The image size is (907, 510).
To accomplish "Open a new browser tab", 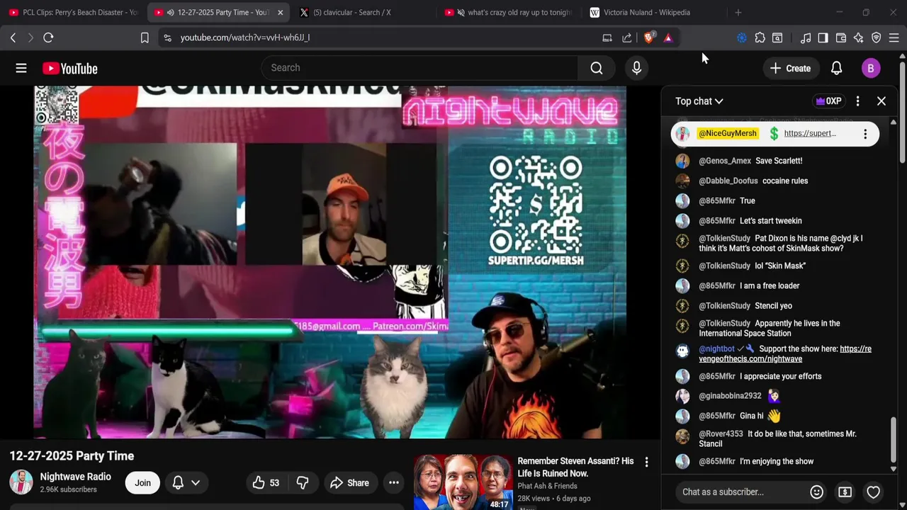I will [x=738, y=12].
